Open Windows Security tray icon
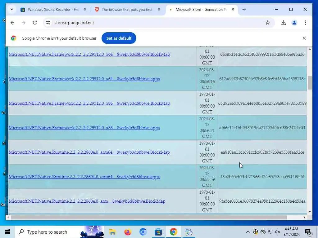 [x=255, y=232]
